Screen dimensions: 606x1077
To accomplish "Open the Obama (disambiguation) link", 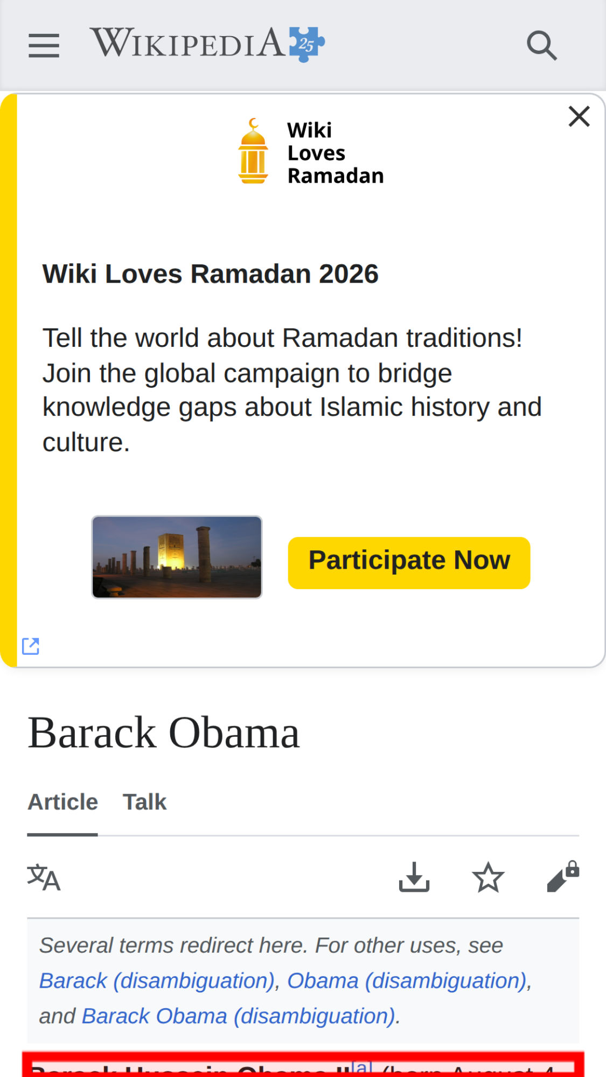I will tap(406, 981).
